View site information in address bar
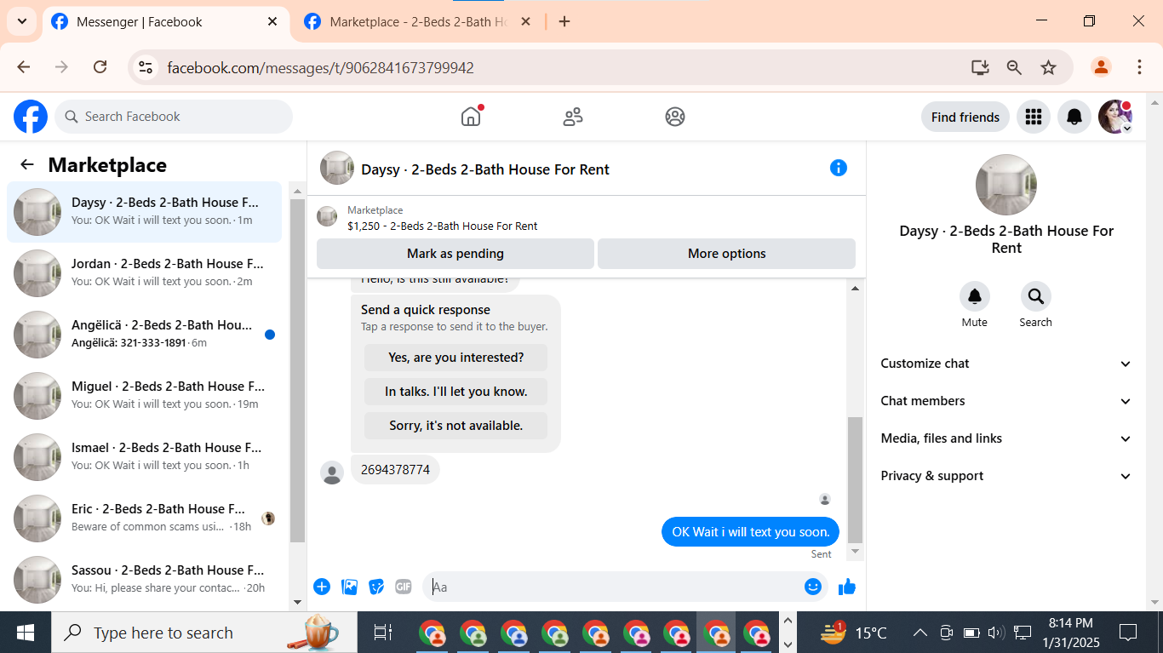This screenshot has width=1163, height=653. [146, 67]
